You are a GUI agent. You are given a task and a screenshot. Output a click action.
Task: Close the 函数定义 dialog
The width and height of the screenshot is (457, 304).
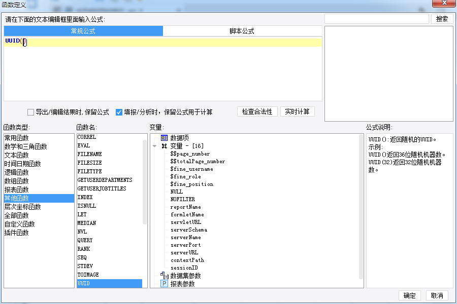[x=444, y=3]
